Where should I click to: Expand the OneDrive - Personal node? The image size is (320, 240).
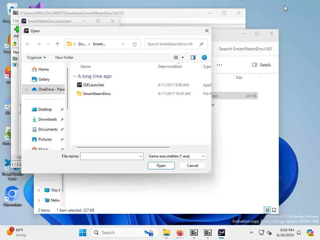(x=26, y=89)
